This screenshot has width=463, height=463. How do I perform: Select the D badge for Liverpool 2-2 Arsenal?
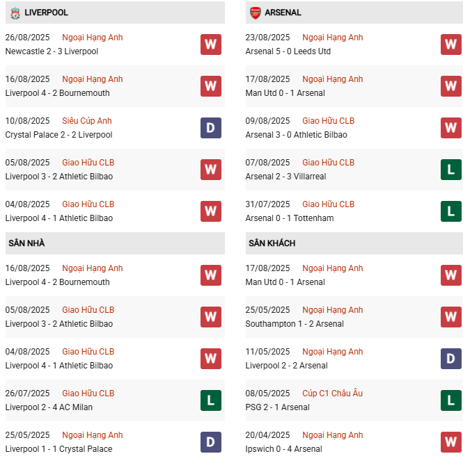451,359
